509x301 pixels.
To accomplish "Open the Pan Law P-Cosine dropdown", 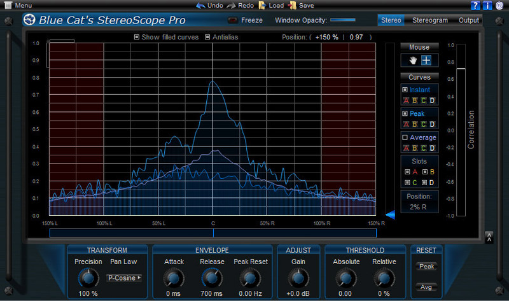I will (x=125, y=278).
